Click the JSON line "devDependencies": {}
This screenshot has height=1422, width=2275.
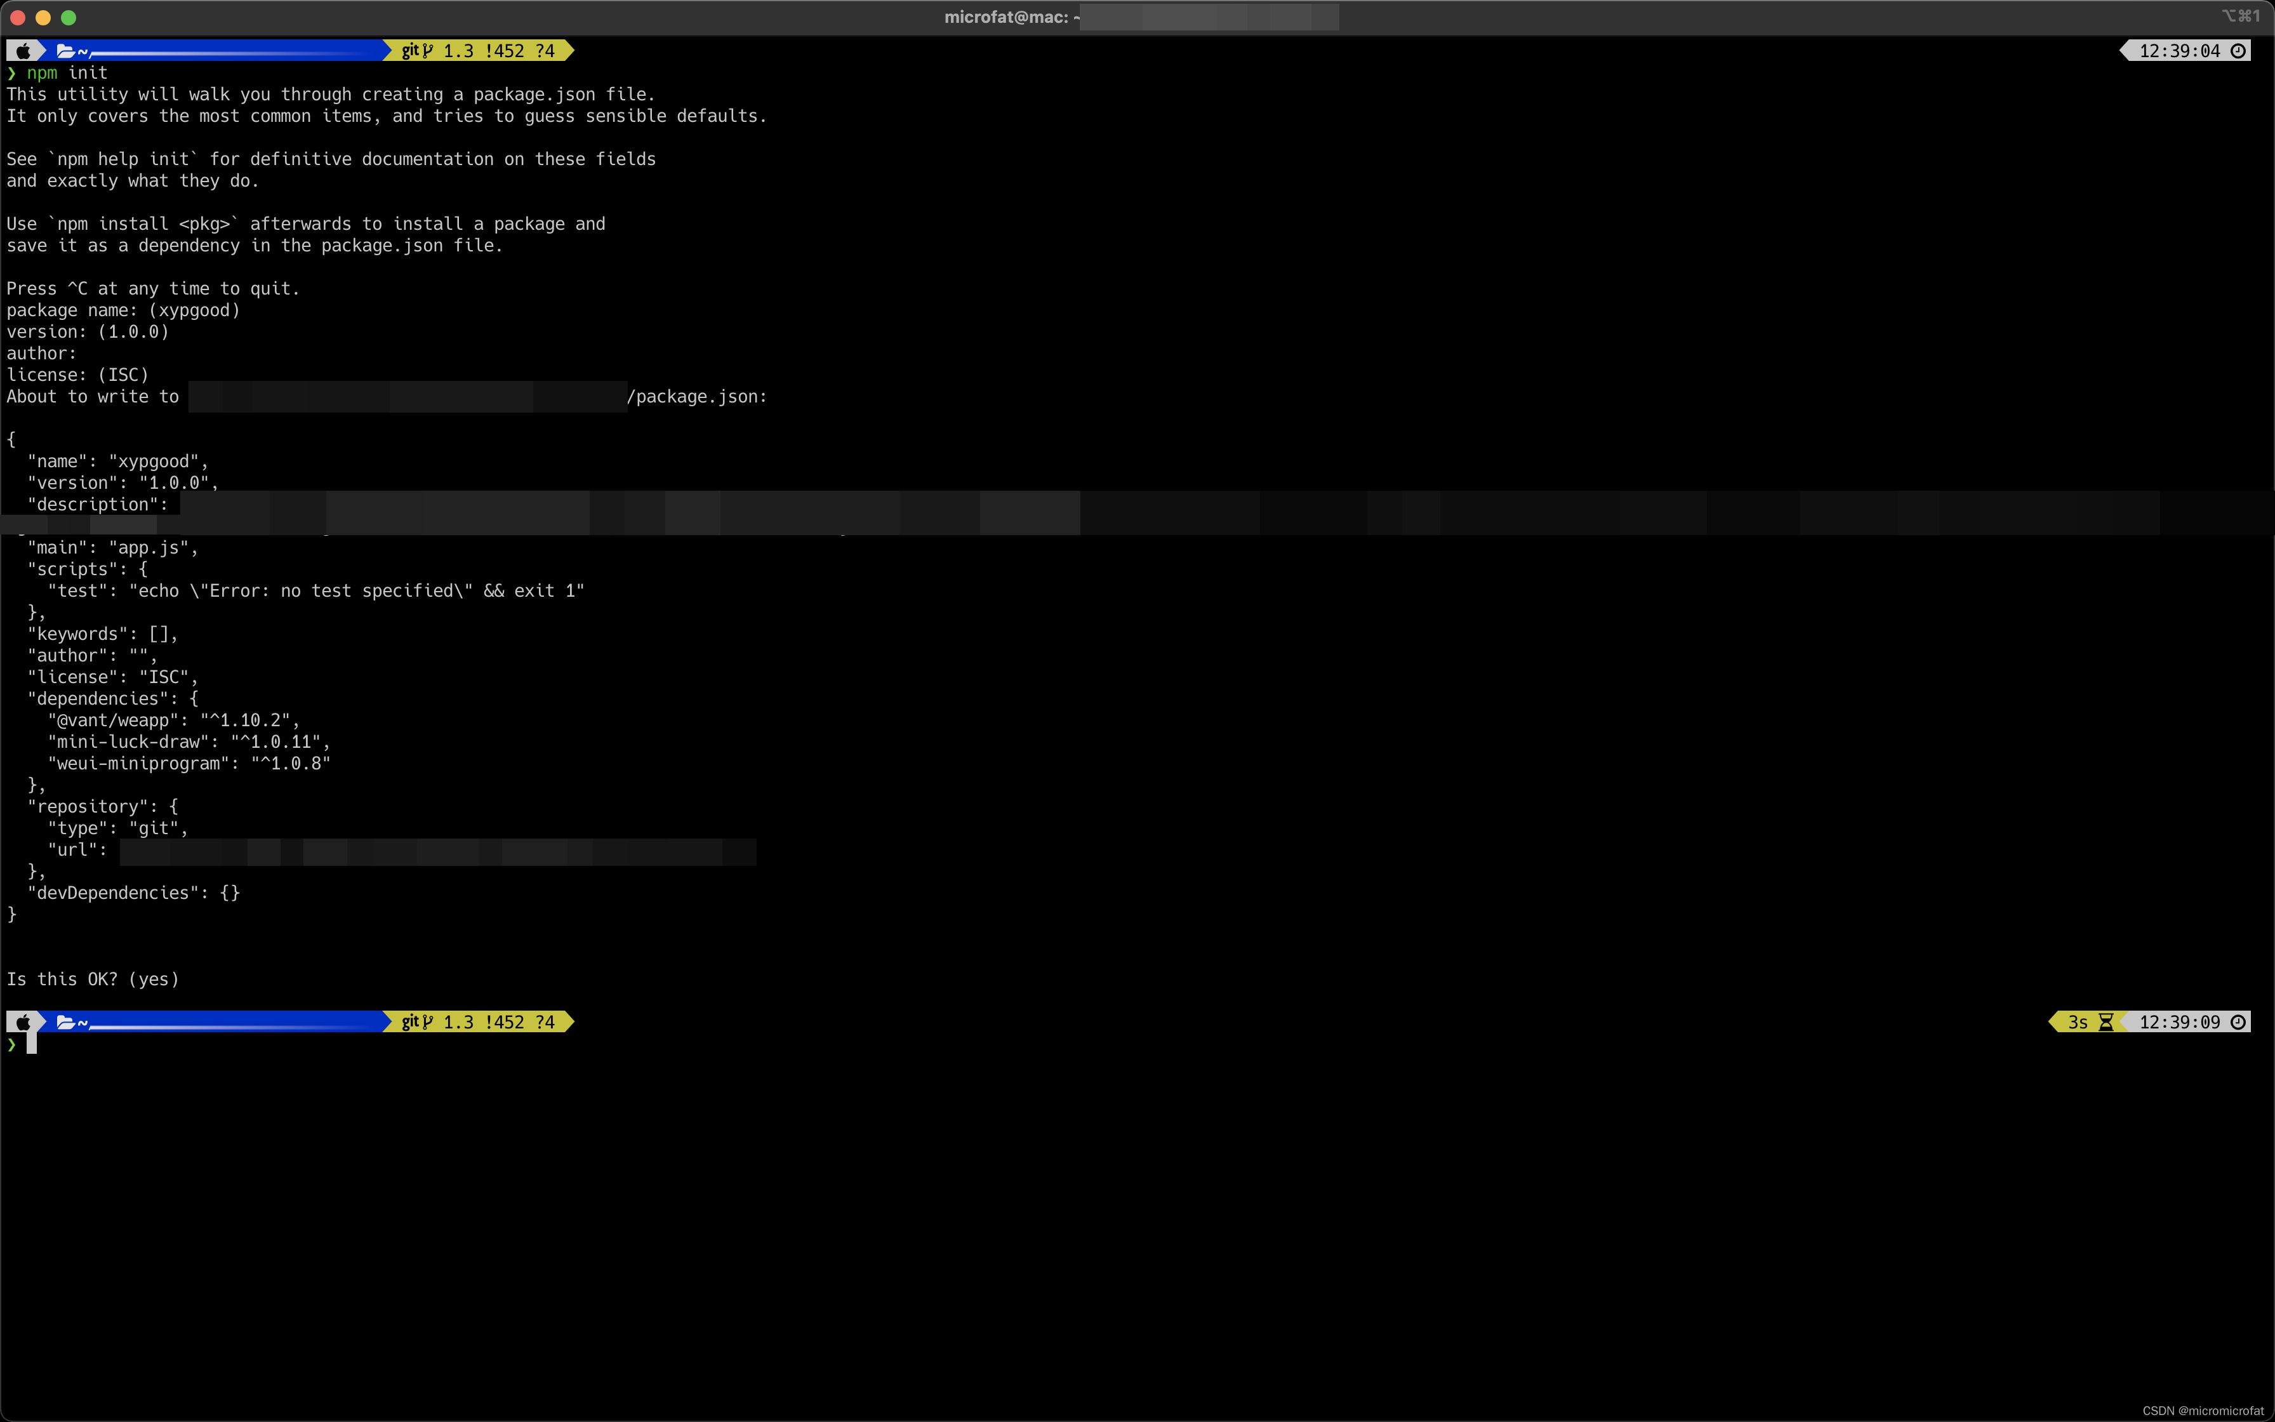pos(133,893)
